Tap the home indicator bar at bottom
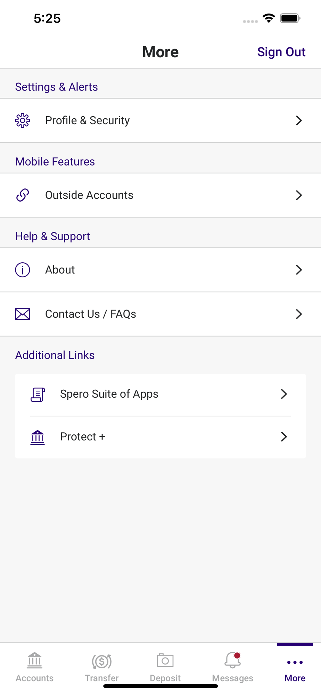 (160, 686)
